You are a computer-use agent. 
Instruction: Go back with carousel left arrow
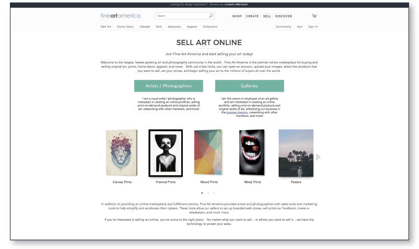tap(101, 157)
